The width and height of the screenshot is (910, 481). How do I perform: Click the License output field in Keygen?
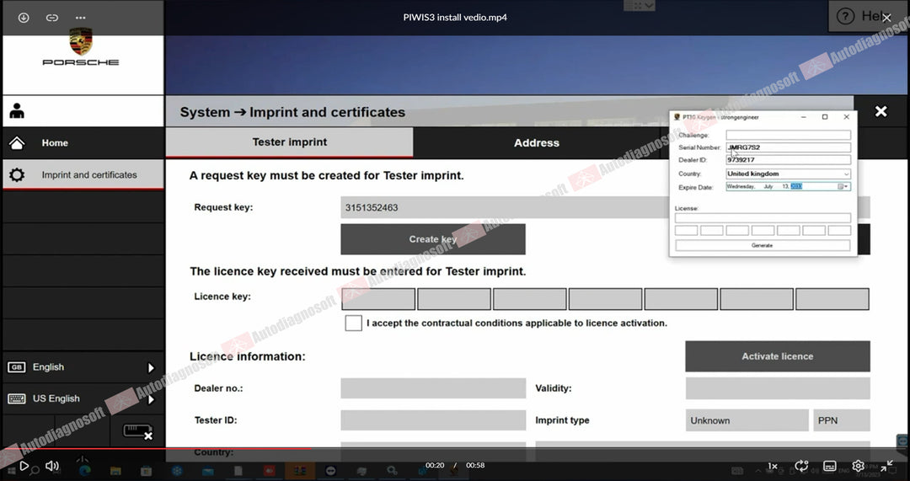click(x=763, y=218)
